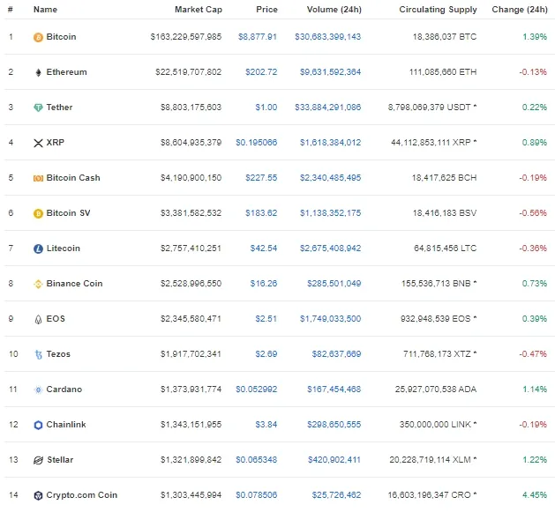Sort by the Change (24h) column header

coord(519,10)
